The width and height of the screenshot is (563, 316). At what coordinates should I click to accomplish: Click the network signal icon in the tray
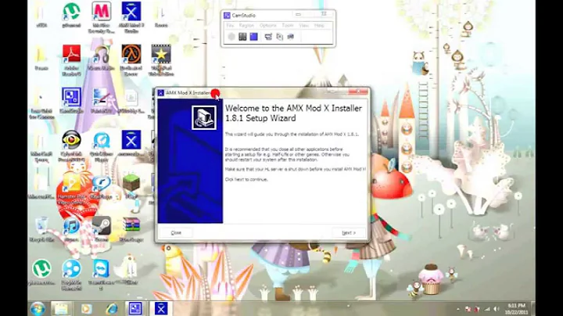[487, 309]
